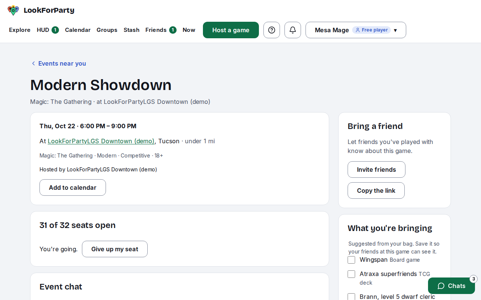Tick the Brann, level 5 dwarf cleric checkbox
481x300 pixels.
pos(351,297)
